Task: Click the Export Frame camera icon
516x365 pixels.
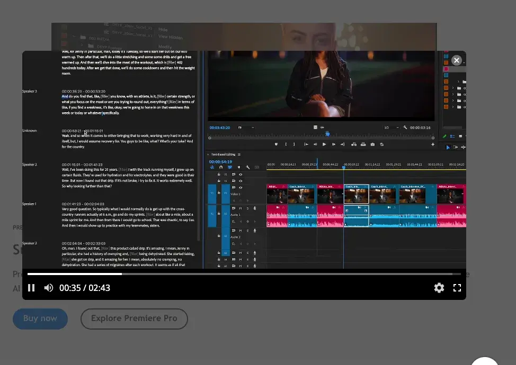Action: 372,144
